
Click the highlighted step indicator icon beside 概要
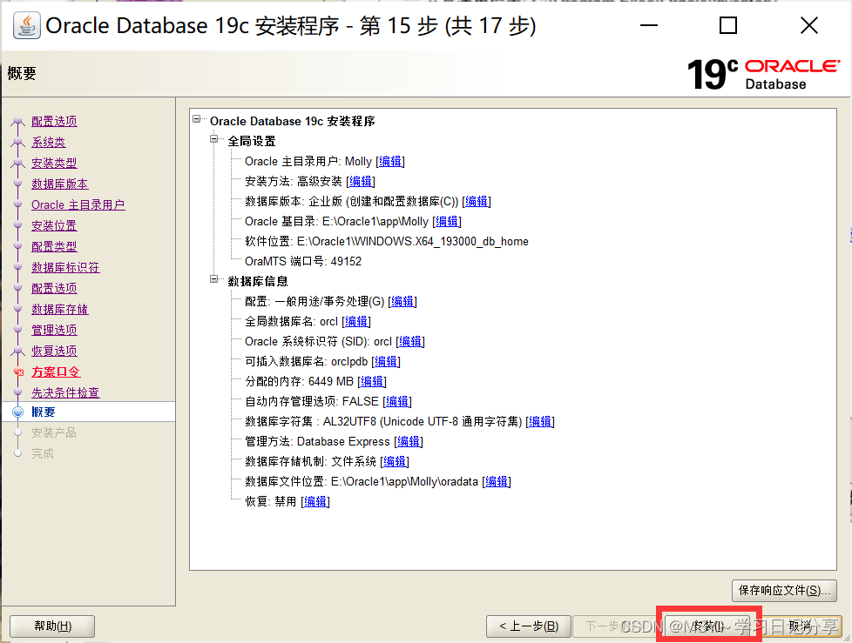(x=17, y=412)
